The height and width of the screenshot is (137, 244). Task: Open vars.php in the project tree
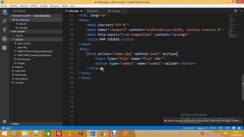(x=19, y=83)
